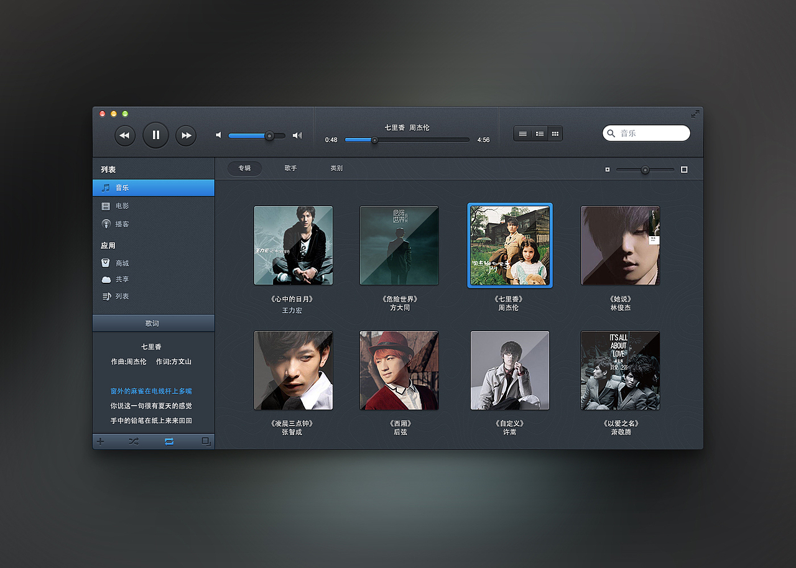Add a new item with plus icon
The width and height of the screenshot is (796, 568).
[100, 442]
